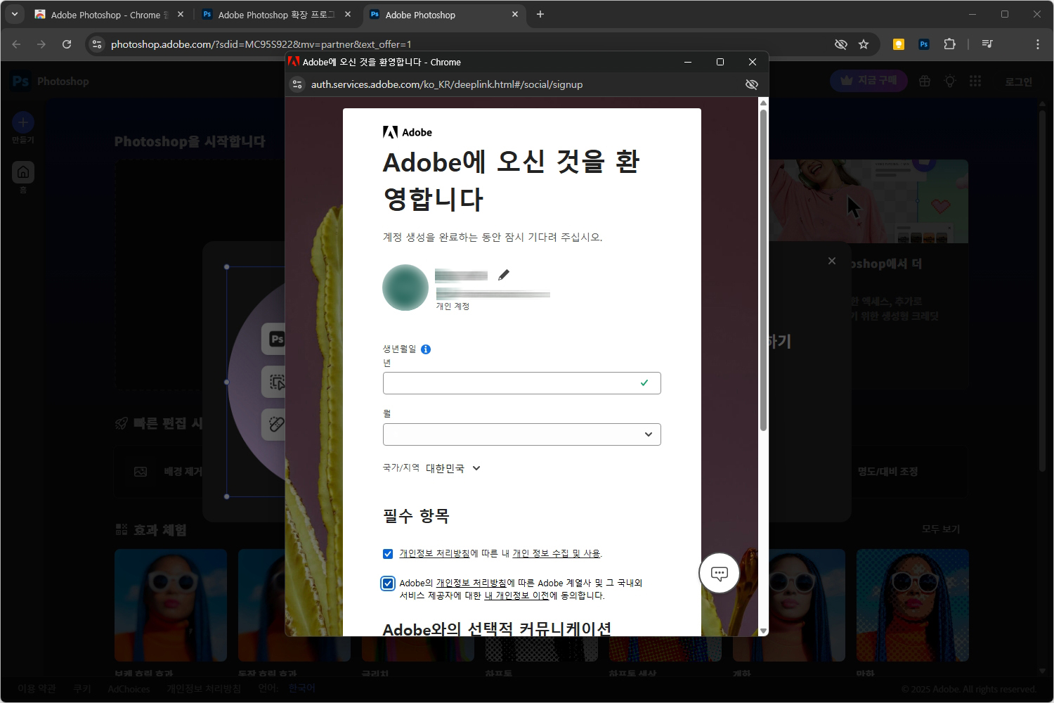This screenshot has width=1054, height=703.
Task: Click the main window tracking protection eye icon
Action: (840, 44)
